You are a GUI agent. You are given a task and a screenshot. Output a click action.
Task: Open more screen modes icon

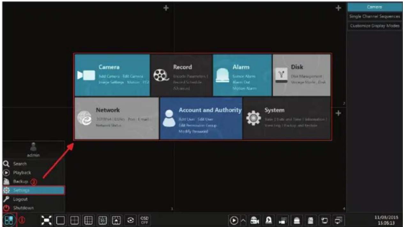(x=117, y=220)
